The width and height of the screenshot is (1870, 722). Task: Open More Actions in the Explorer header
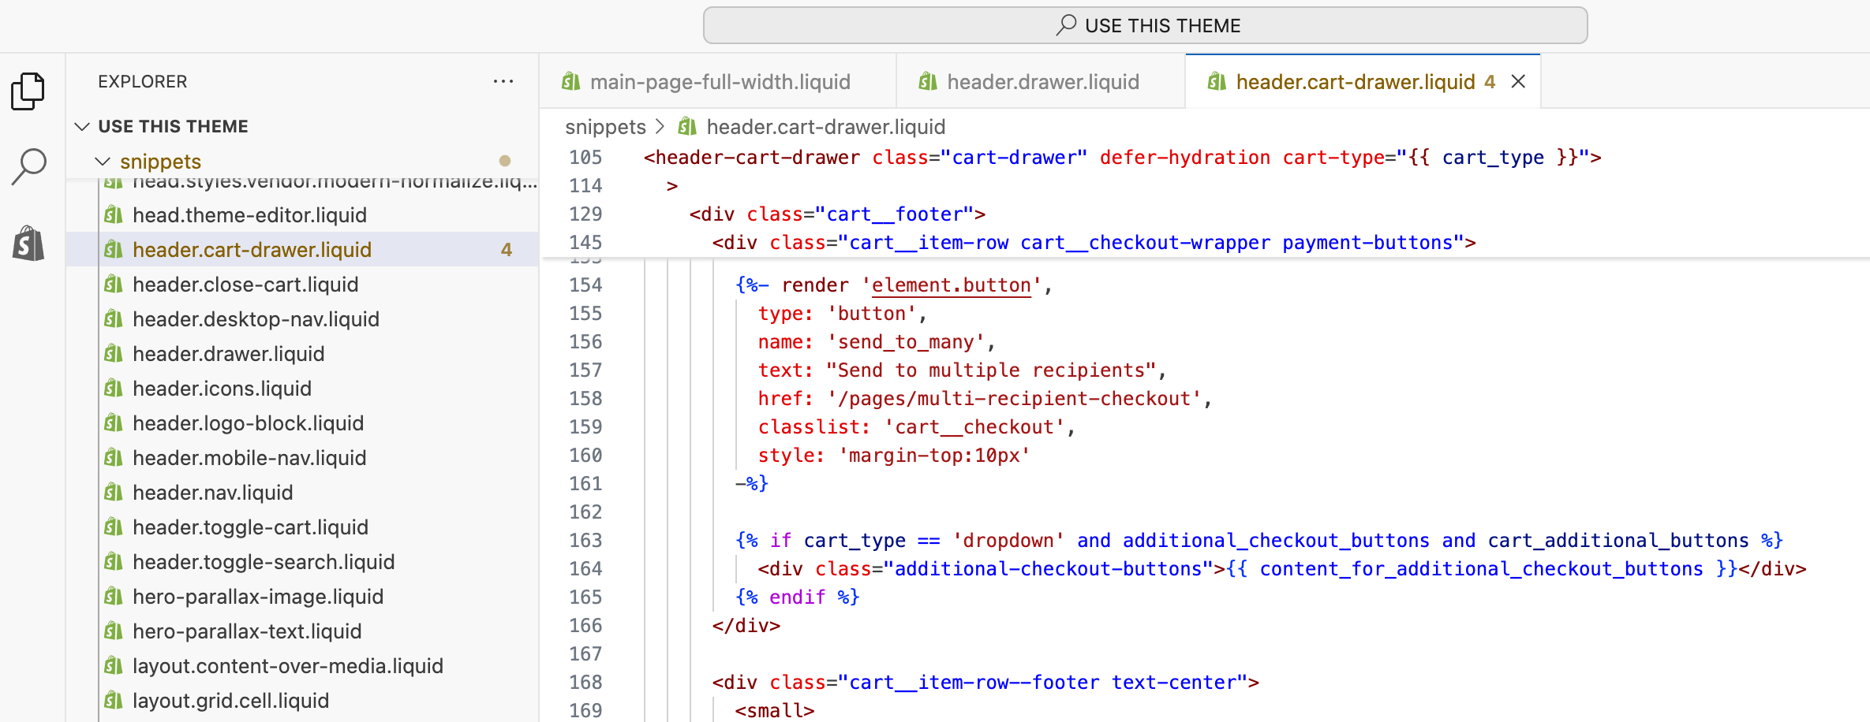click(503, 81)
